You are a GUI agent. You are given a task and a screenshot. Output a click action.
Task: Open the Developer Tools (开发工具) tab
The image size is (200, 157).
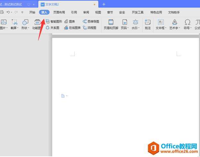click(x=138, y=12)
